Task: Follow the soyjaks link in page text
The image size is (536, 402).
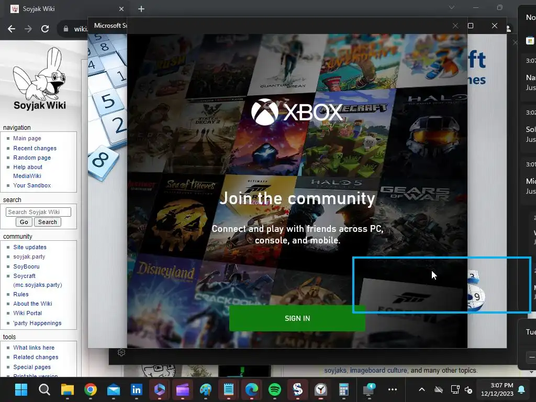Action: pos(336,370)
